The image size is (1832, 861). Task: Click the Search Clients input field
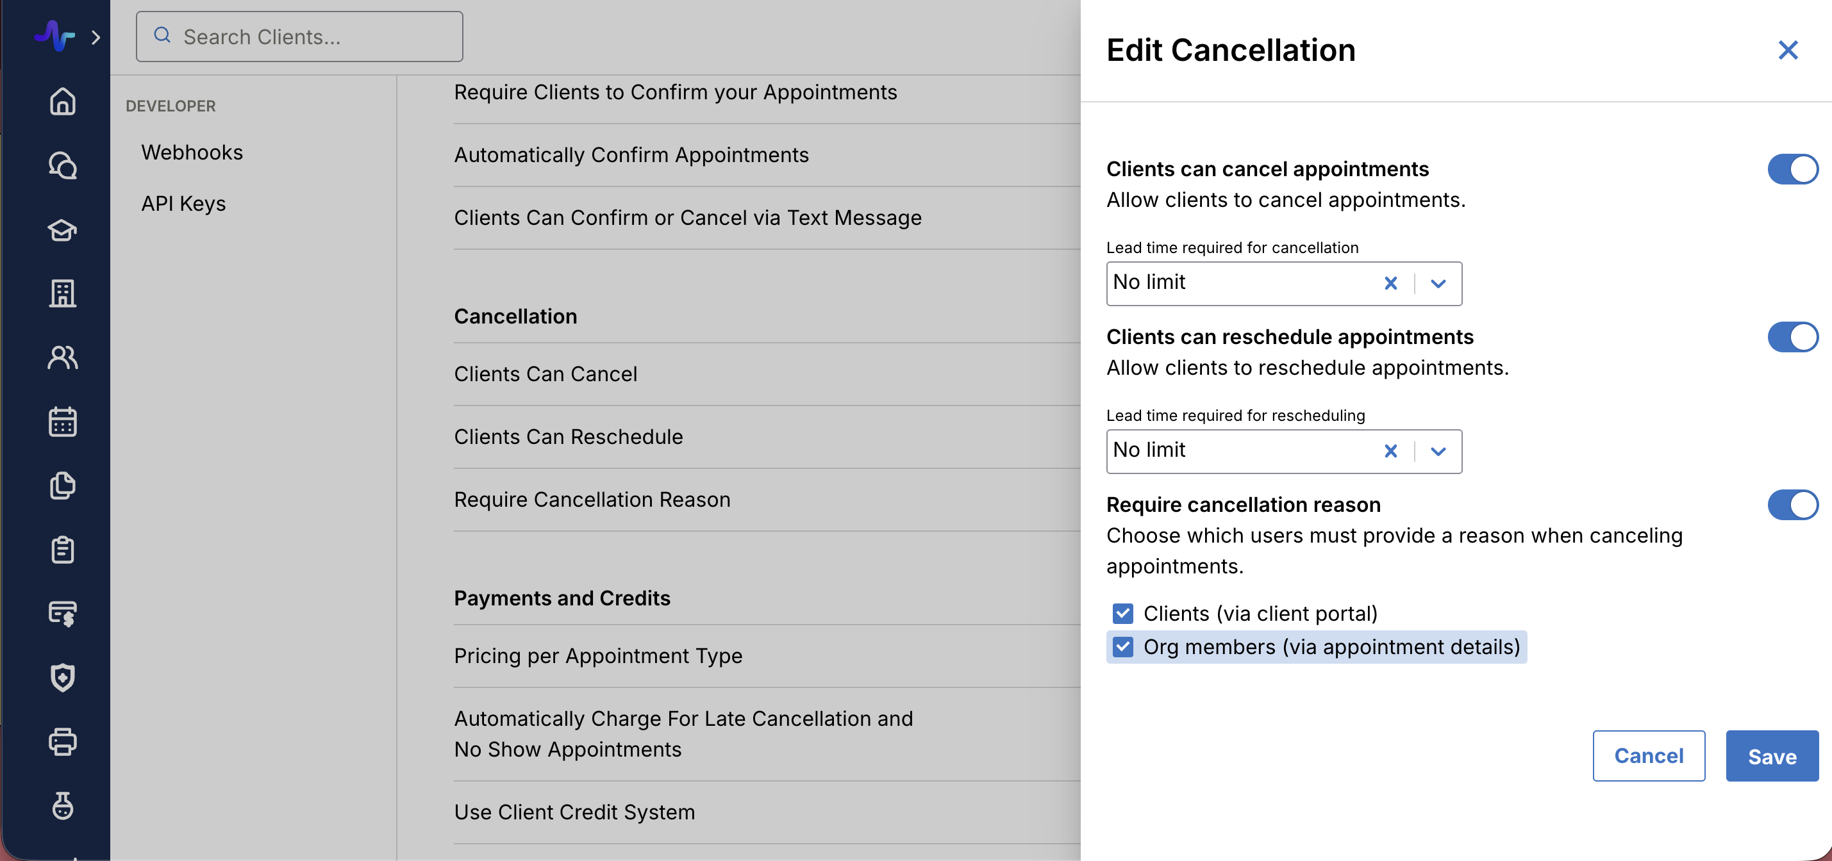[299, 37]
